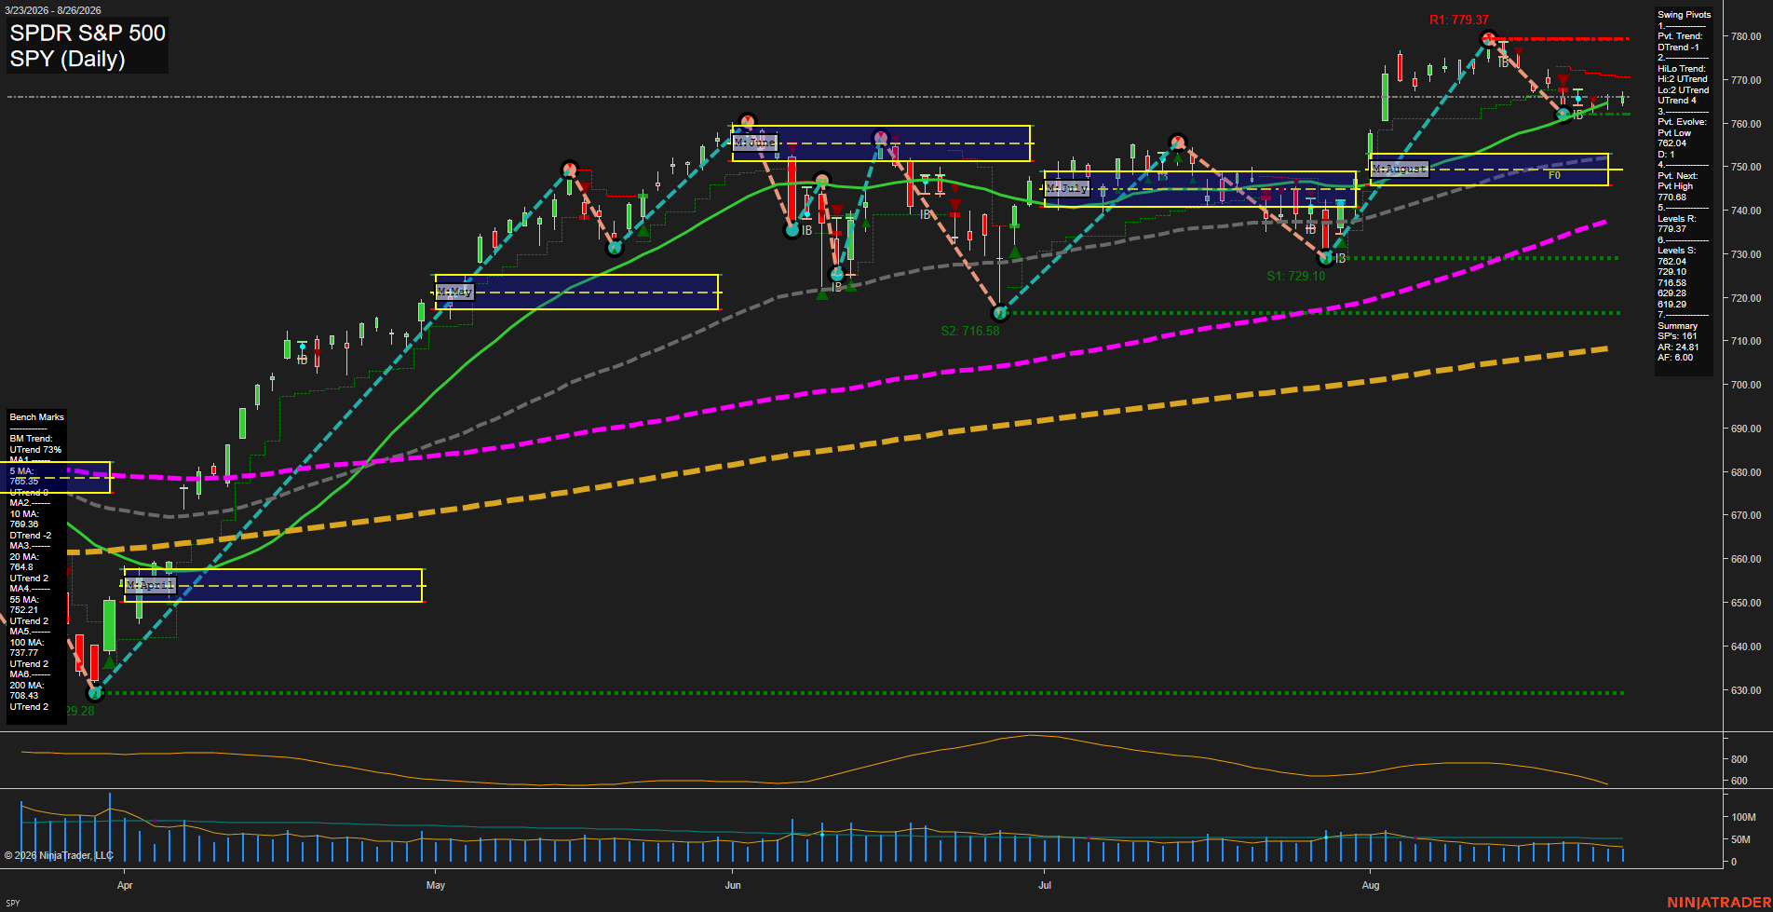This screenshot has height=912, width=1773.
Task: Click the 55 MA: 752.21 entry
Action: point(24,605)
